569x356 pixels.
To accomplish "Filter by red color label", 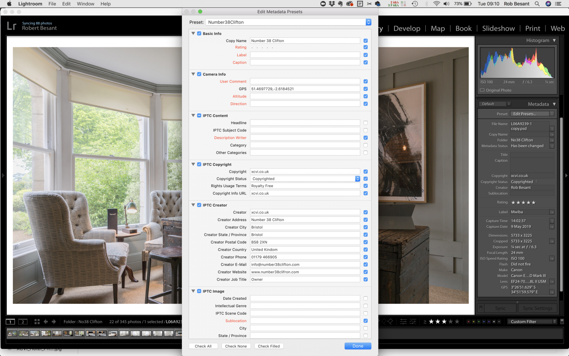I will pos(469,321).
